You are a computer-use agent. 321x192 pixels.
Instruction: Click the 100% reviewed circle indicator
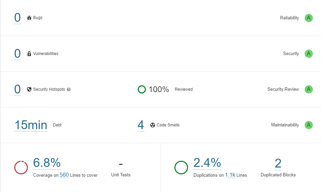pyautogui.click(x=142, y=89)
